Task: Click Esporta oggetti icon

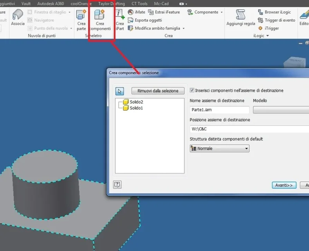Action: [130, 20]
